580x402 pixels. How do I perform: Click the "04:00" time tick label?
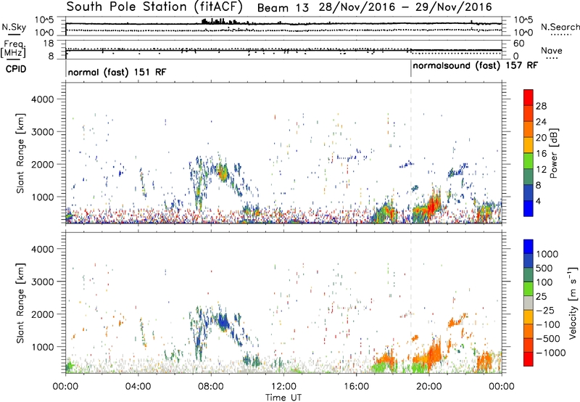(x=138, y=387)
